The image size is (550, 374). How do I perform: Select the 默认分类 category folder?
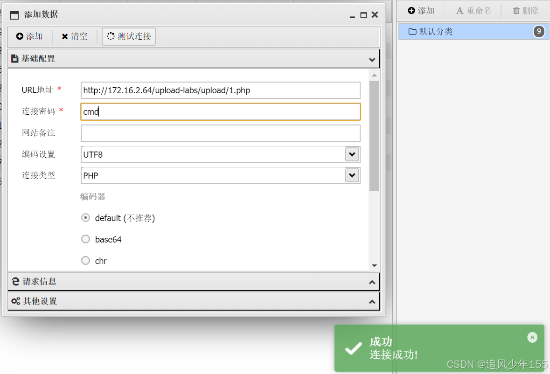(x=474, y=32)
